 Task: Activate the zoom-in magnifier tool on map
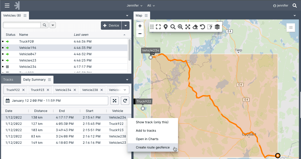180,27
